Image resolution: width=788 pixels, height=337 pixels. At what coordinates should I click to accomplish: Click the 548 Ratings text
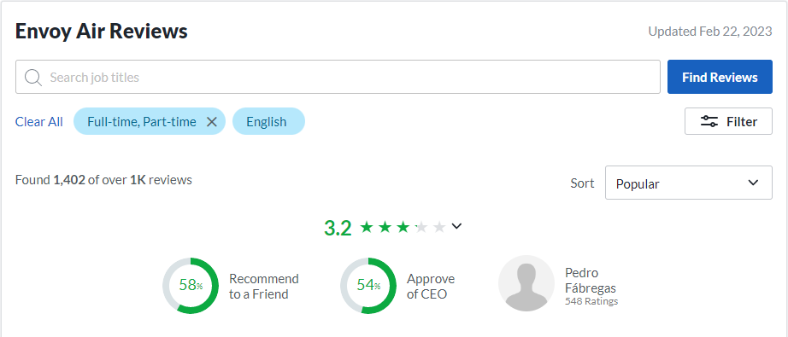pos(591,301)
